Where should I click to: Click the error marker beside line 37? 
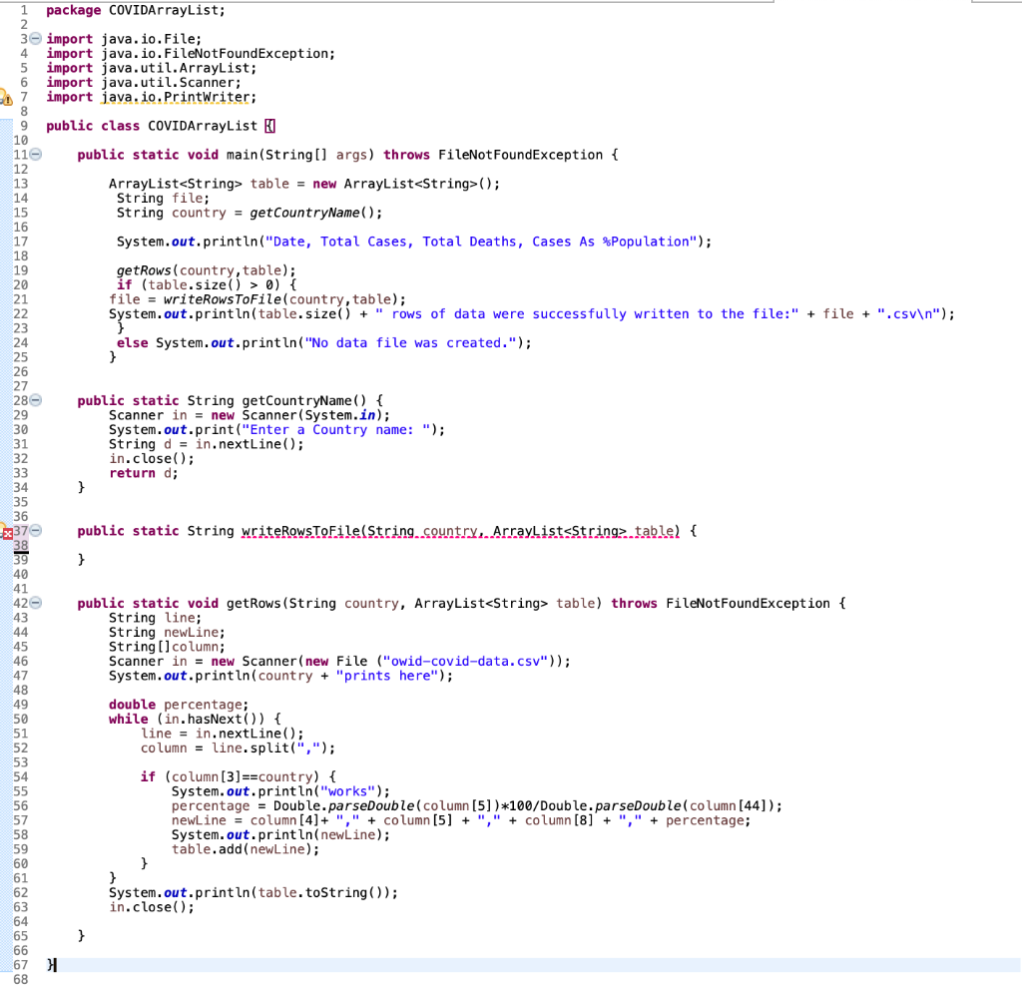pyautogui.click(x=10, y=530)
